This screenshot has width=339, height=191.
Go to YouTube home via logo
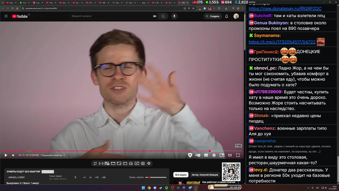(20, 16)
